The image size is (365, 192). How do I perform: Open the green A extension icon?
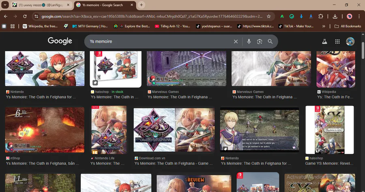[282, 16]
